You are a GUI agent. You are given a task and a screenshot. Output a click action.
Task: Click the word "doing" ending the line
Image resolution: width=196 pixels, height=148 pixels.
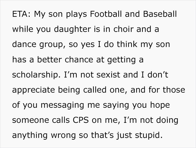(x=169, y=121)
